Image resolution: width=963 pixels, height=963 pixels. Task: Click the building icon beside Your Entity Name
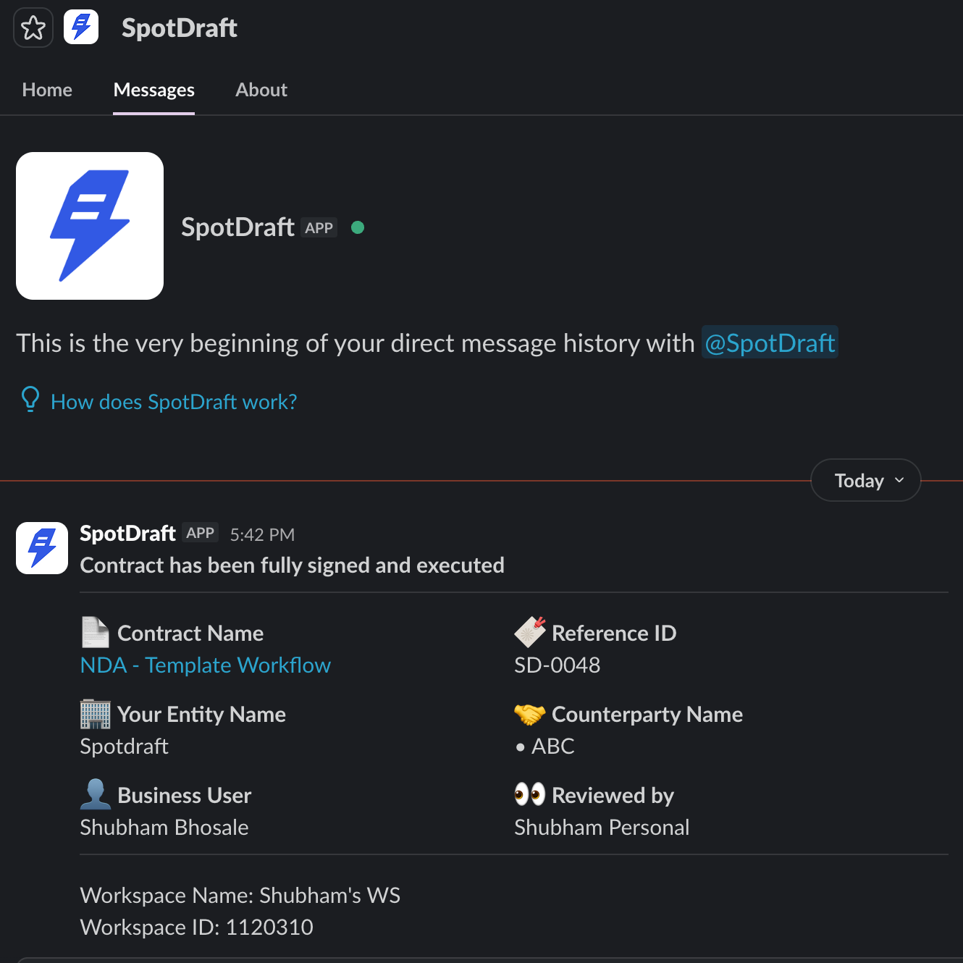[x=95, y=714]
